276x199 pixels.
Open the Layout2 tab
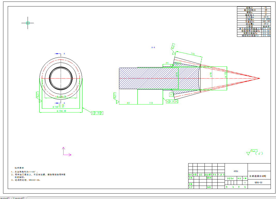[19, 198]
